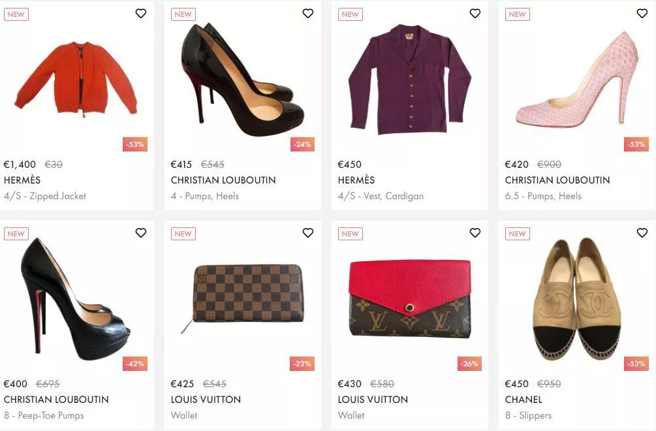
Task: Click the €430 price on red wallet
Action: (x=349, y=384)
